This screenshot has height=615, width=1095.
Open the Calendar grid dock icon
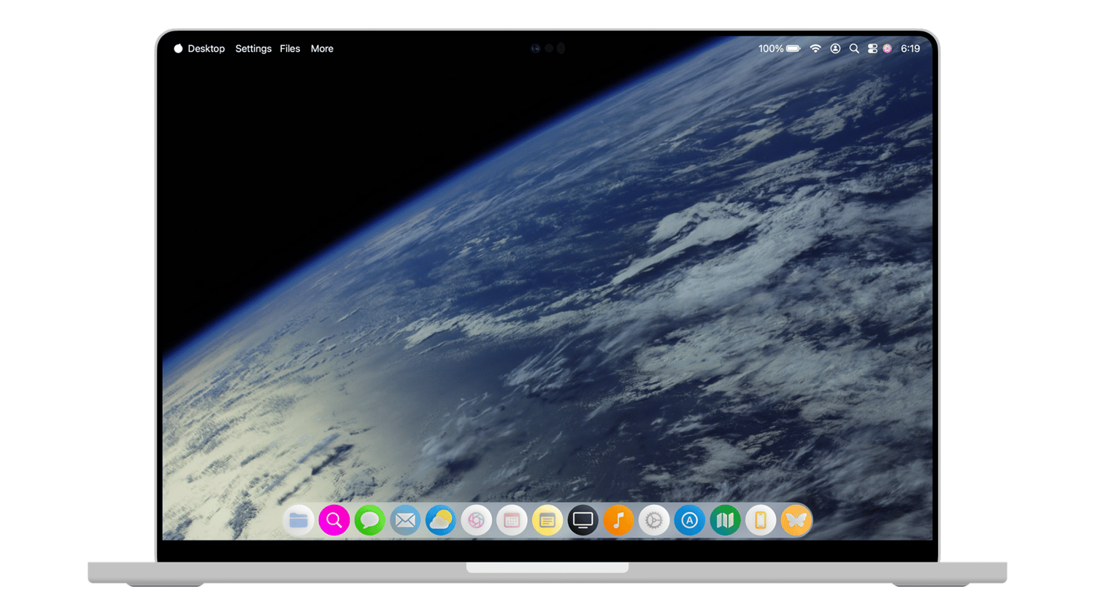512,520
